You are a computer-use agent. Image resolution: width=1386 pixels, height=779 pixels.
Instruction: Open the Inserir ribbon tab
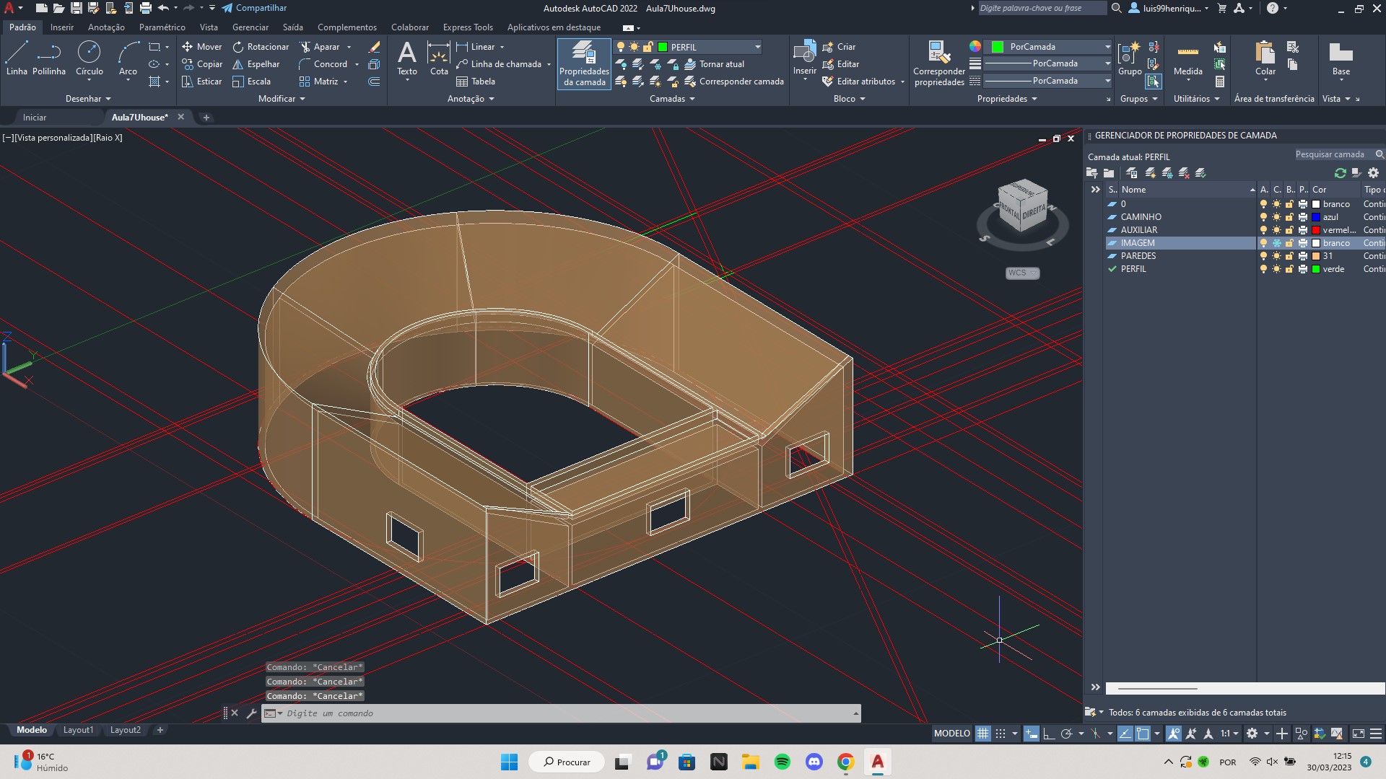[x=62, y=27]
